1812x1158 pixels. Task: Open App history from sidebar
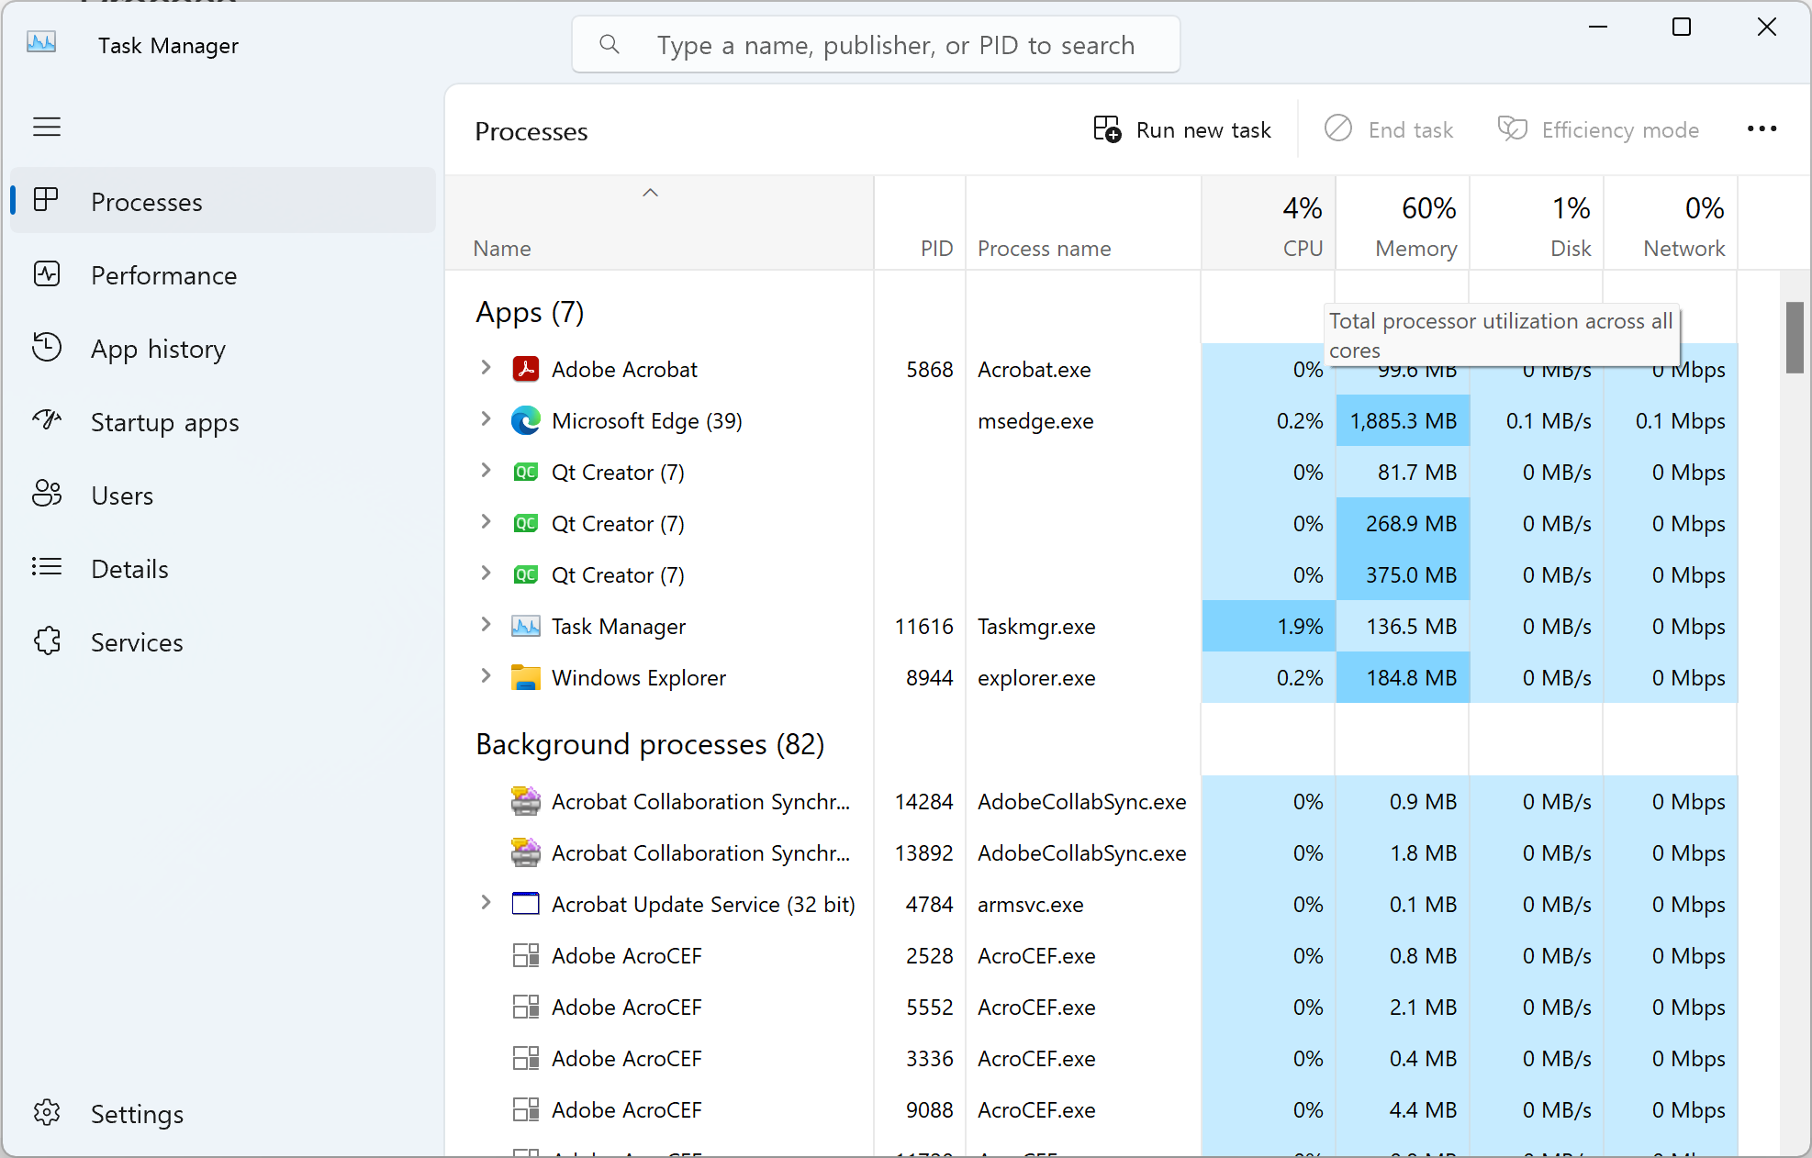click(x=157, y=349)
